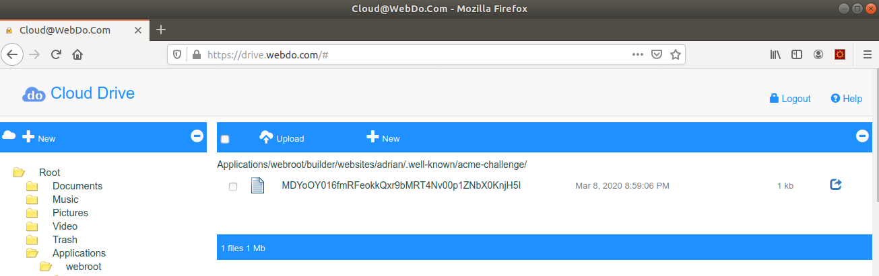
Task: Open the Help link
Action: point(847,98)
